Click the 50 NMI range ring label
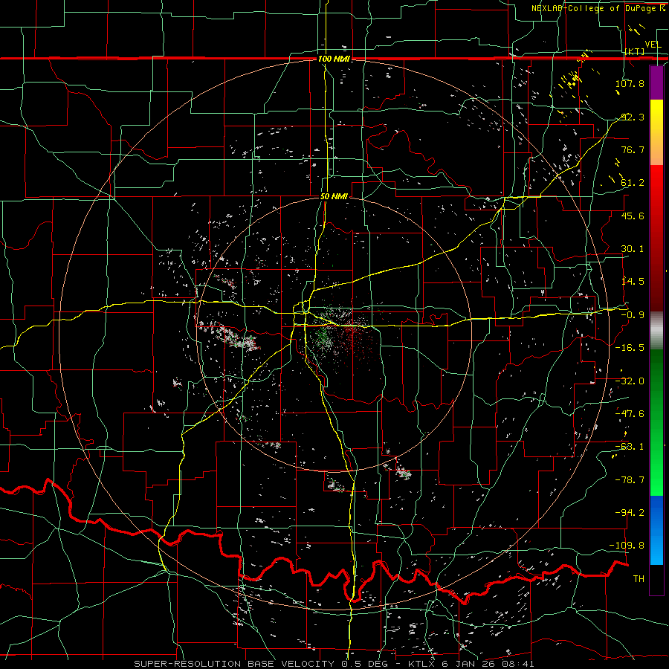This screenshot has width=669, height=669. pyautogui.click(x=334, y=197)
